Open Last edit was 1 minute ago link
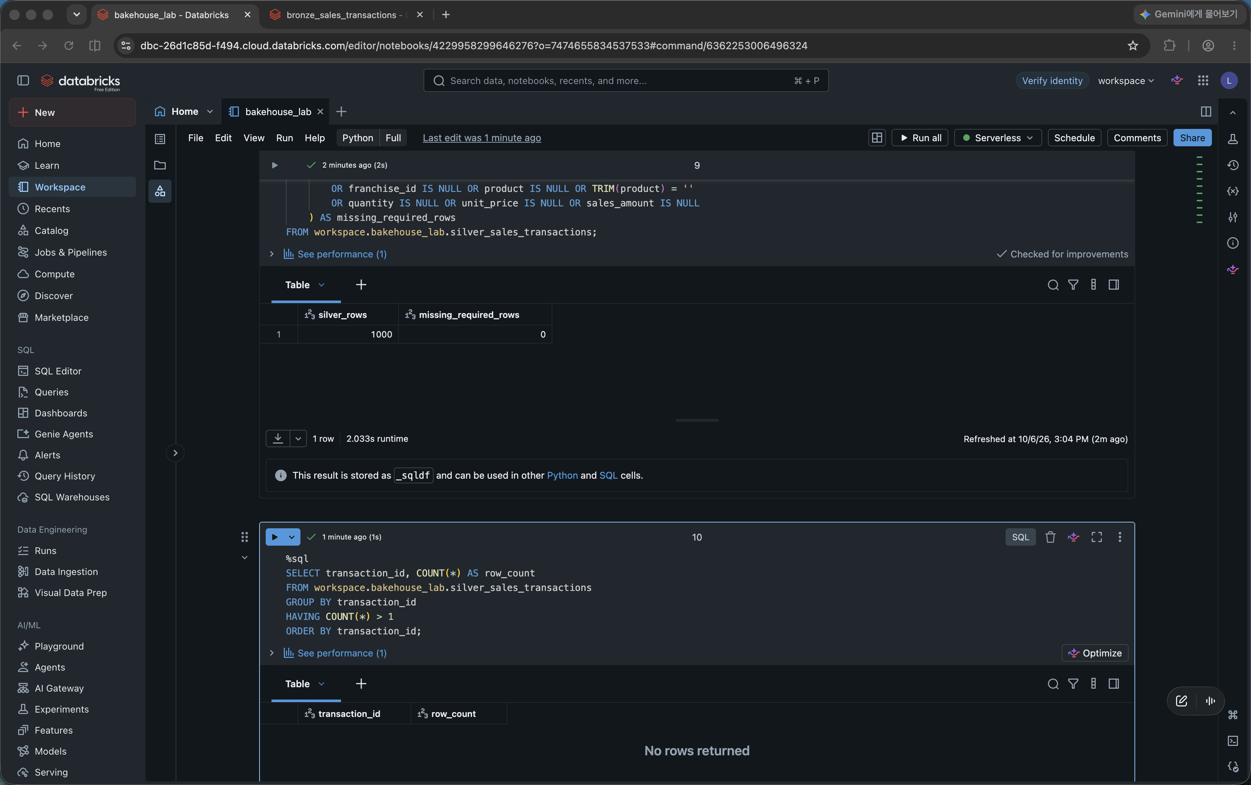The image size is (1251, 785). [x=481, y=138]
